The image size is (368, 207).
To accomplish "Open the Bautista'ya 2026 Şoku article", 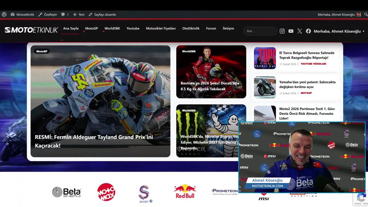I will click(x=210, y=86).
